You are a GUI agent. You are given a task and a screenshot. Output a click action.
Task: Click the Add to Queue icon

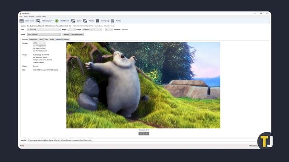click(38, 21)
